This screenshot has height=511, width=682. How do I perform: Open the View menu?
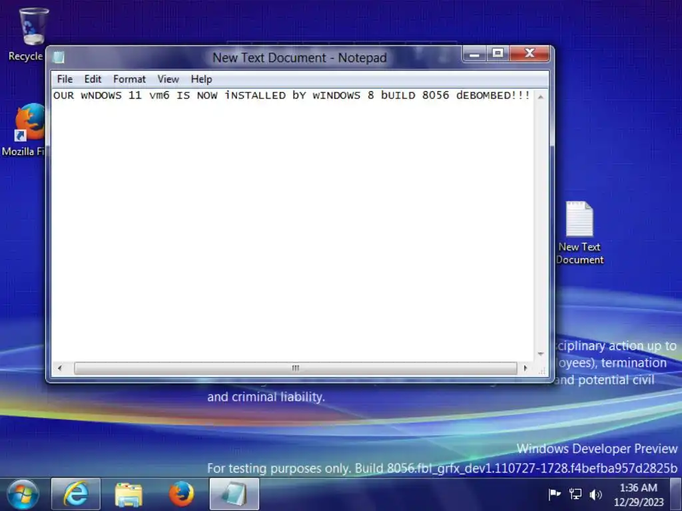point(168,79)
